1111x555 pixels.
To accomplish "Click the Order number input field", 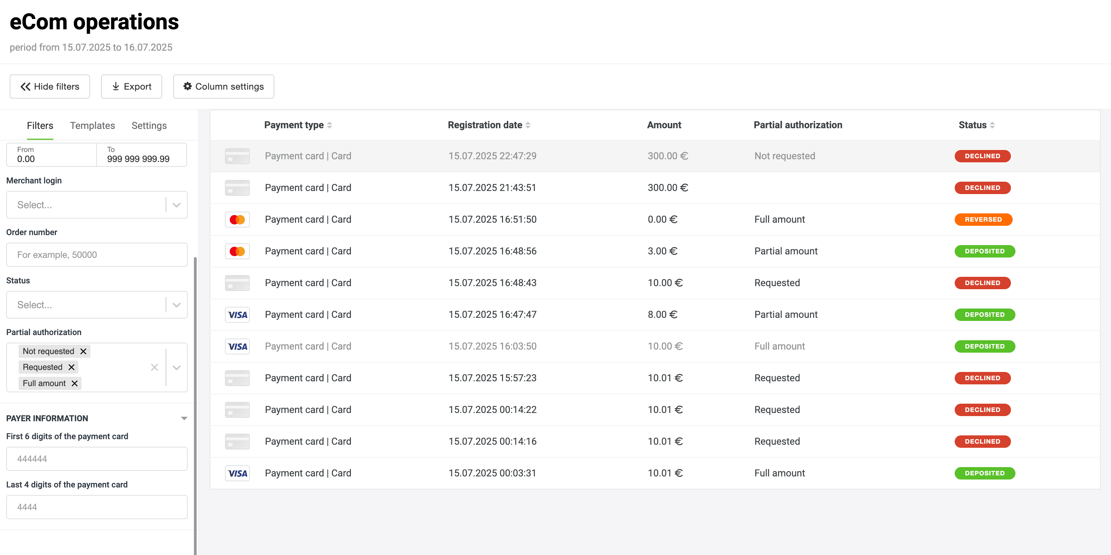I will pyautogui.click(x=97, y=255).
